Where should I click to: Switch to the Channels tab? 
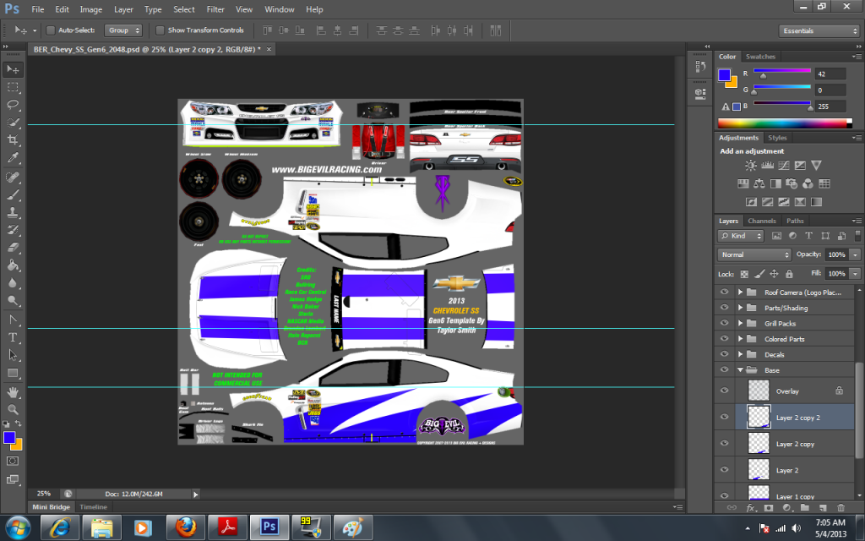(x=762, y=221)
